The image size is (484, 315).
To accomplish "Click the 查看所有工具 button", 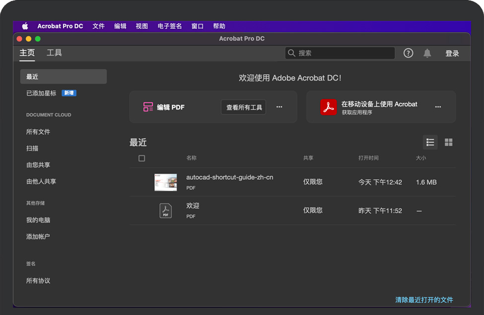I will coord(243,107).
